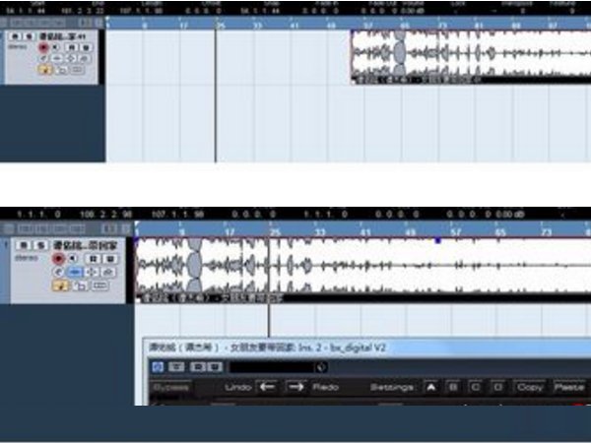Click EQ state icon on upper track
Viewport: 591px width, 443px height.
pos(71,58)
